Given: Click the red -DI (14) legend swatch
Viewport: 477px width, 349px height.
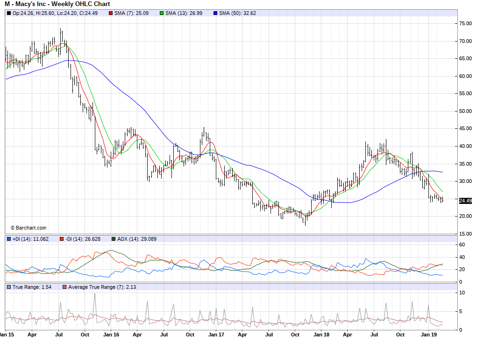Looking at the screenshot, I should pyautogui.click(x=62, y=239).
